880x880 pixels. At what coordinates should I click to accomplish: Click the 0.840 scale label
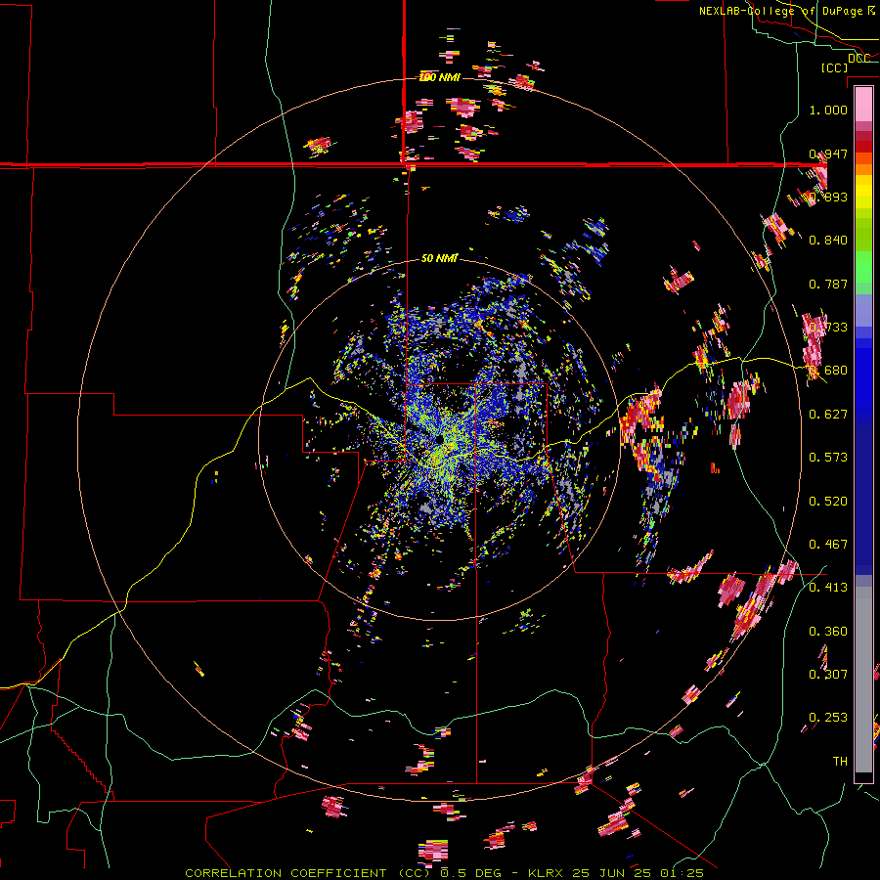pos(828,241)
